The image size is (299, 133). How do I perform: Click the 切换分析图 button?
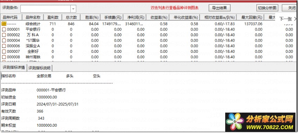(x=267, y=8)
